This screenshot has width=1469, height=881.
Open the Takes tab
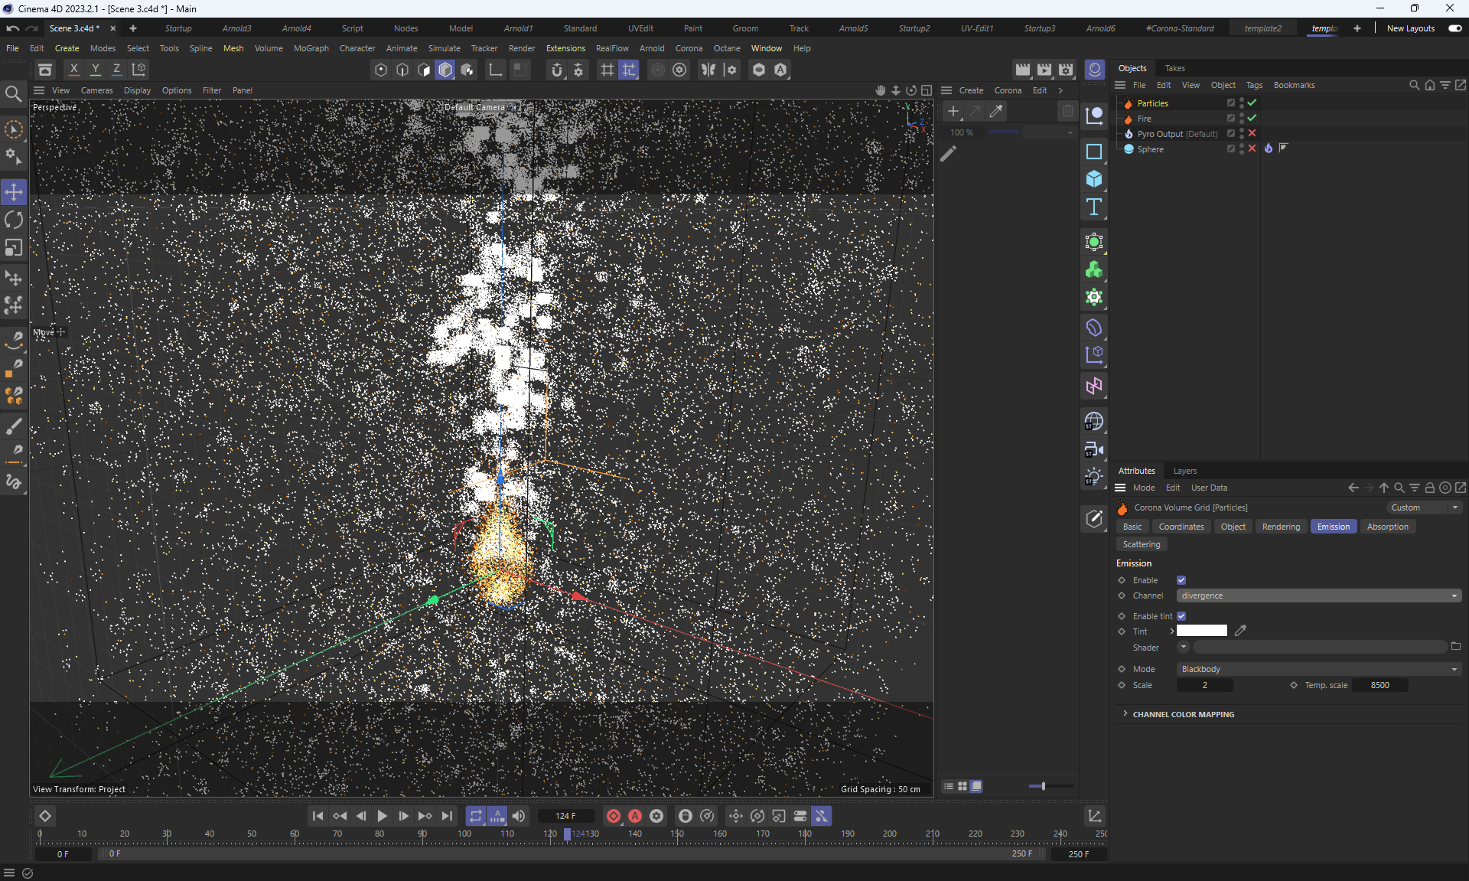1174,68
